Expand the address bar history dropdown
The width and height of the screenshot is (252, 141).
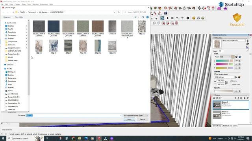point(114,12)
